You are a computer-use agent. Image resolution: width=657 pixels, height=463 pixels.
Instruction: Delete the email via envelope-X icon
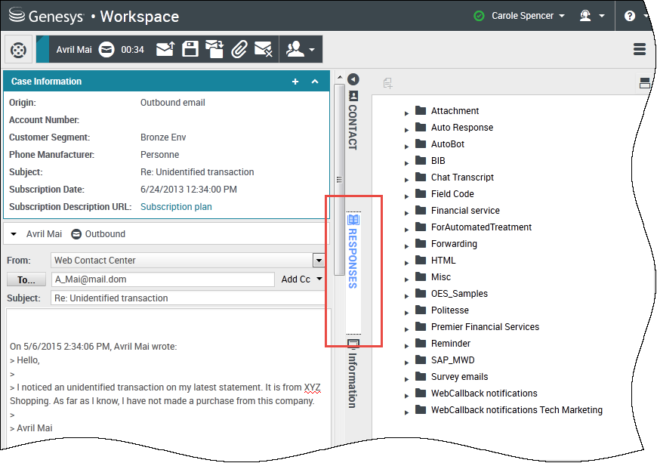(263, 50)
